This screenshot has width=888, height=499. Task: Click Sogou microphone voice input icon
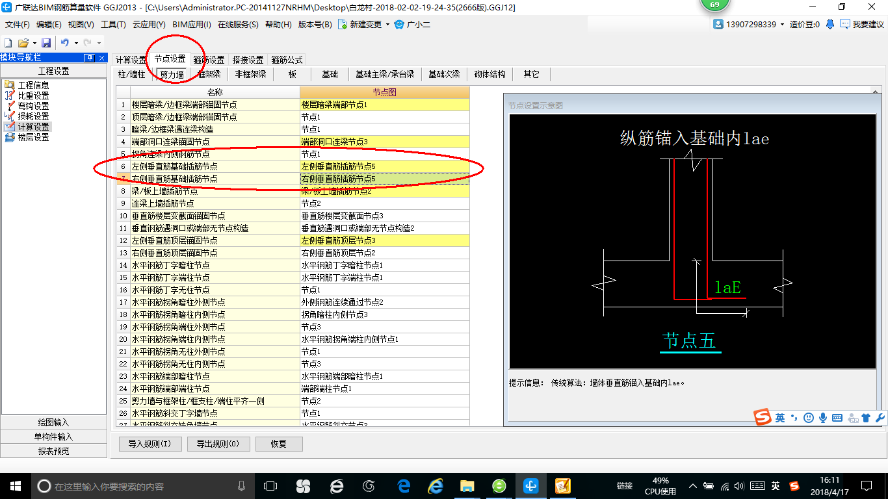click(823, 418)
